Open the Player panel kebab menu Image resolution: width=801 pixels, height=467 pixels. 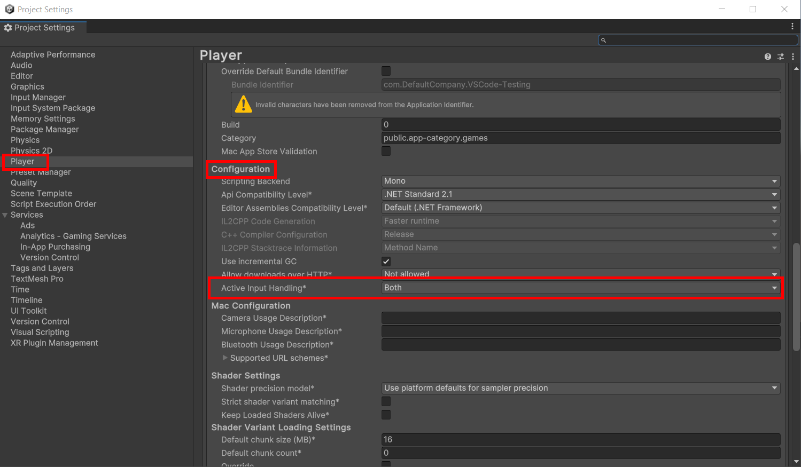(793, 57)
